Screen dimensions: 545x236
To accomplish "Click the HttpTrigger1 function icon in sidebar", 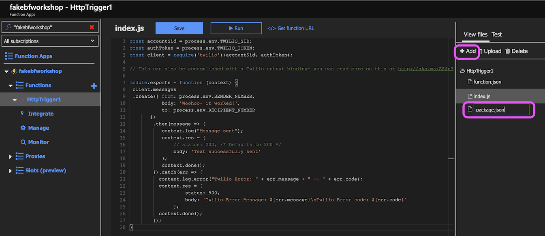I will click(23, 99).
